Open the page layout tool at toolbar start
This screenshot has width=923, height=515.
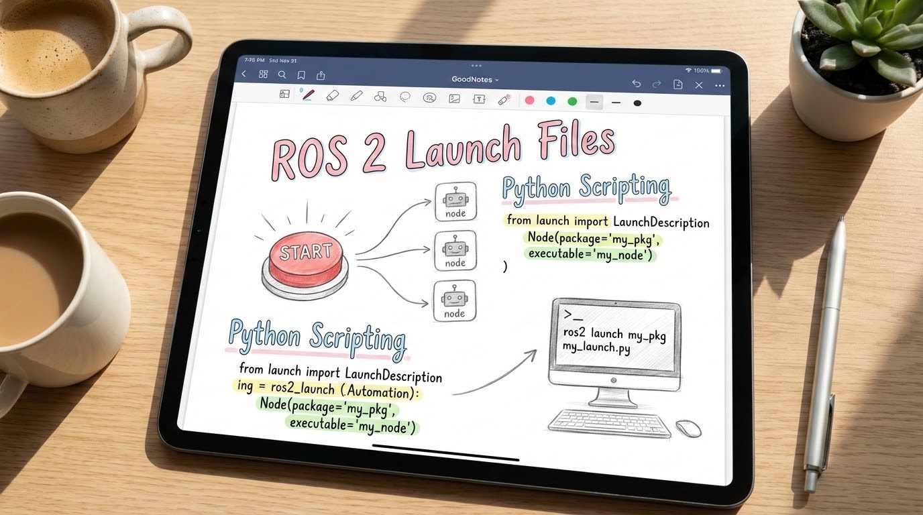click(284, 94)
